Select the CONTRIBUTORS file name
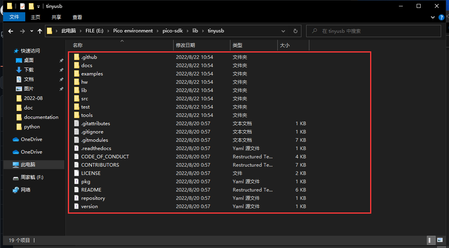This screenshot has width=449, height=248. point(100,165)
